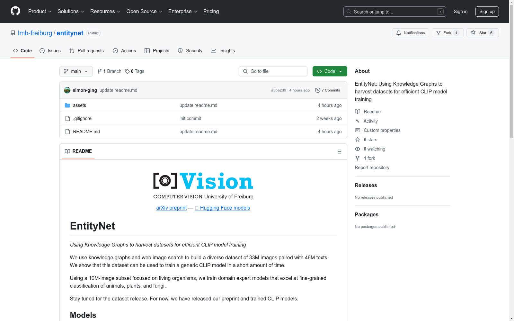Open the Issues tab
This screenshot has height=321, width=514.
[50, 51]
